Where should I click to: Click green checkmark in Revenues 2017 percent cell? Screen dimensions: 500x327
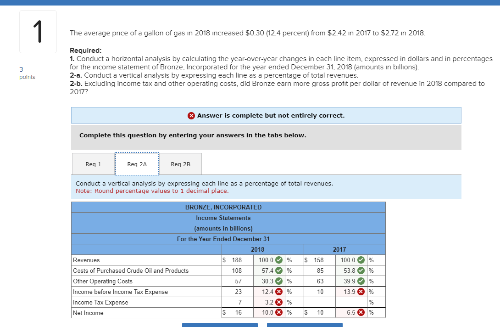361,260
